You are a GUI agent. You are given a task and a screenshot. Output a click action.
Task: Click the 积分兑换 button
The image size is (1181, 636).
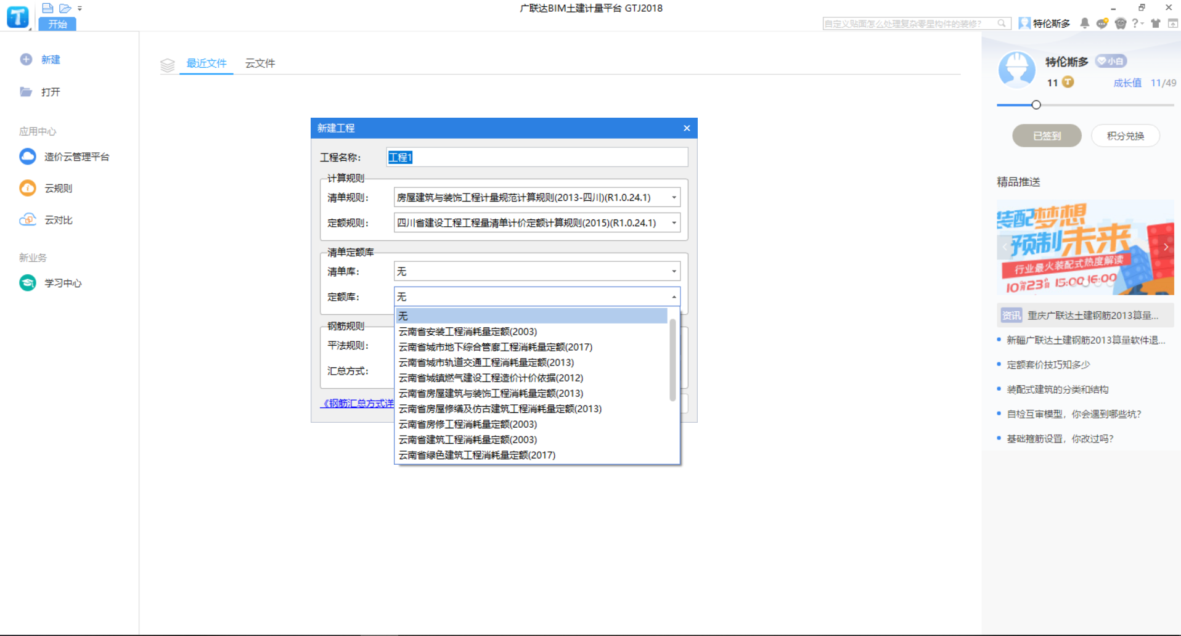1126,136
